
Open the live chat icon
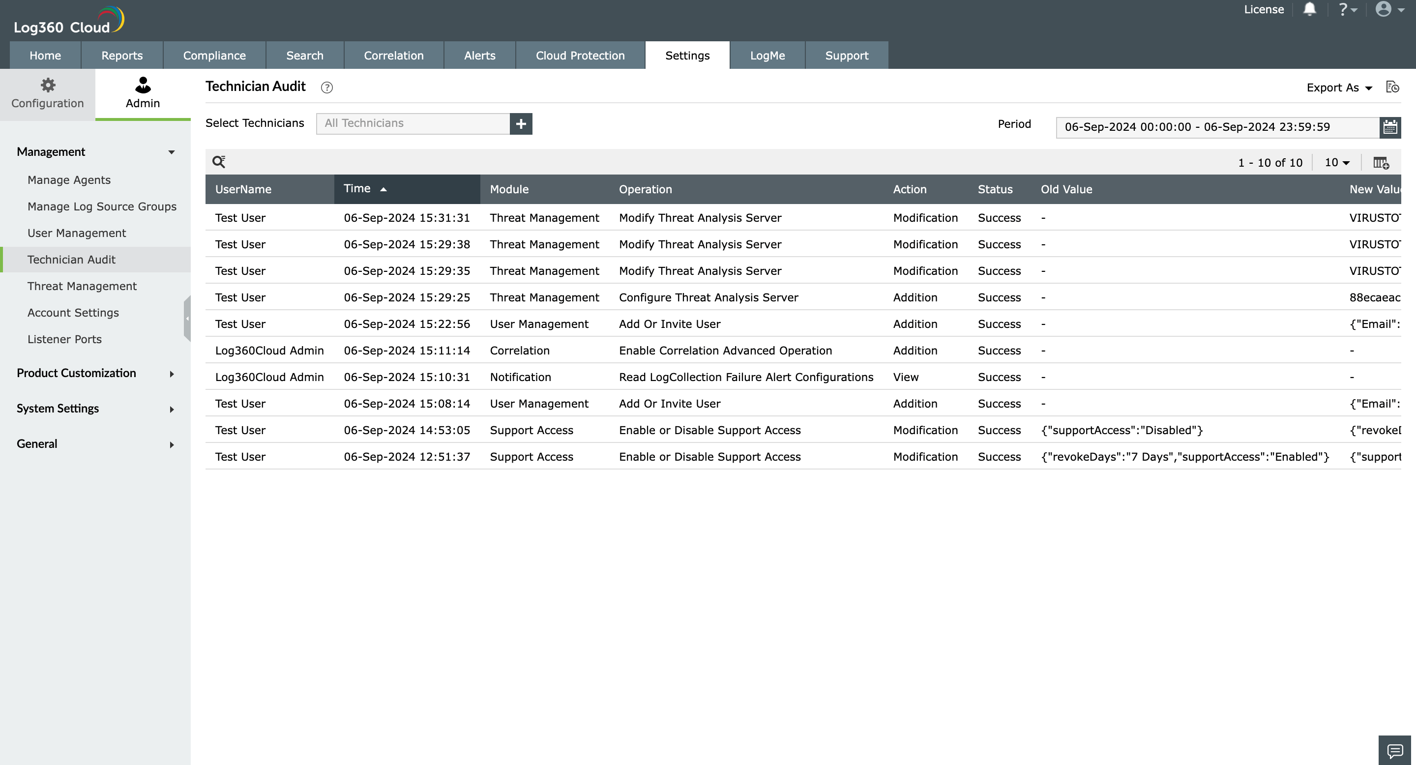[x=1394, y=750]
